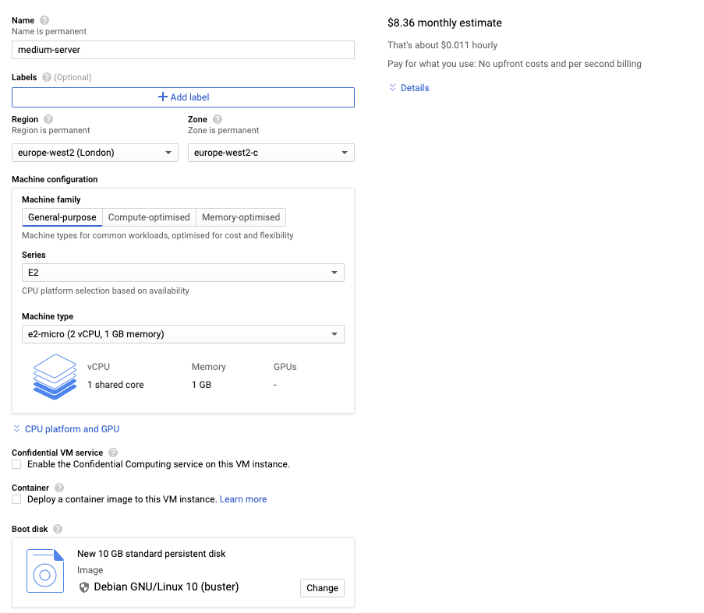Open the Labels help tooltip icon
Screen dimensions: 704x613
(x=48, y=77)
